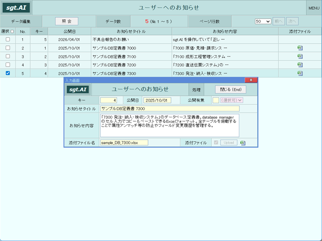Check the row for 不具合報告のお願い
This screenshot has width=322, height=241.
(x=8, y=39)
